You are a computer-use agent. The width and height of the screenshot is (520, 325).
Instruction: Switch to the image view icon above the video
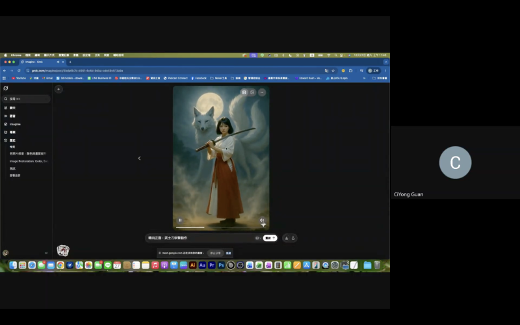[253, 92]
